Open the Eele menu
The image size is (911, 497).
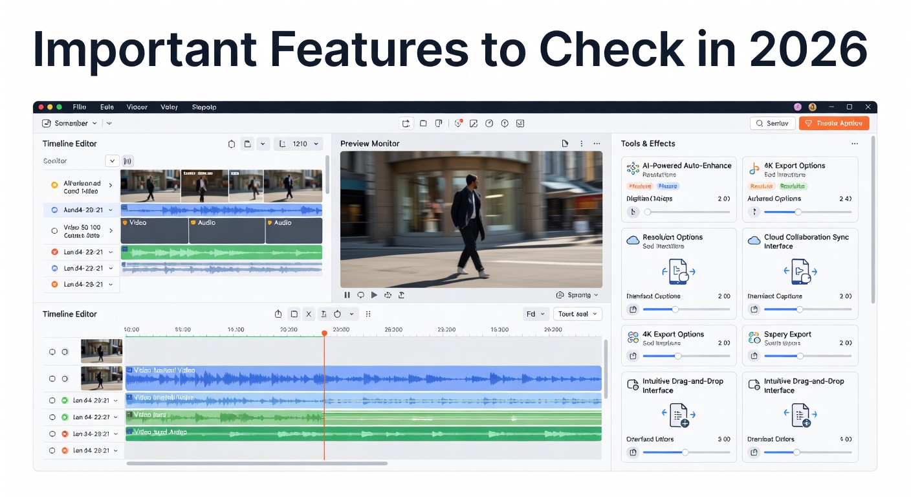pos(107,107)
